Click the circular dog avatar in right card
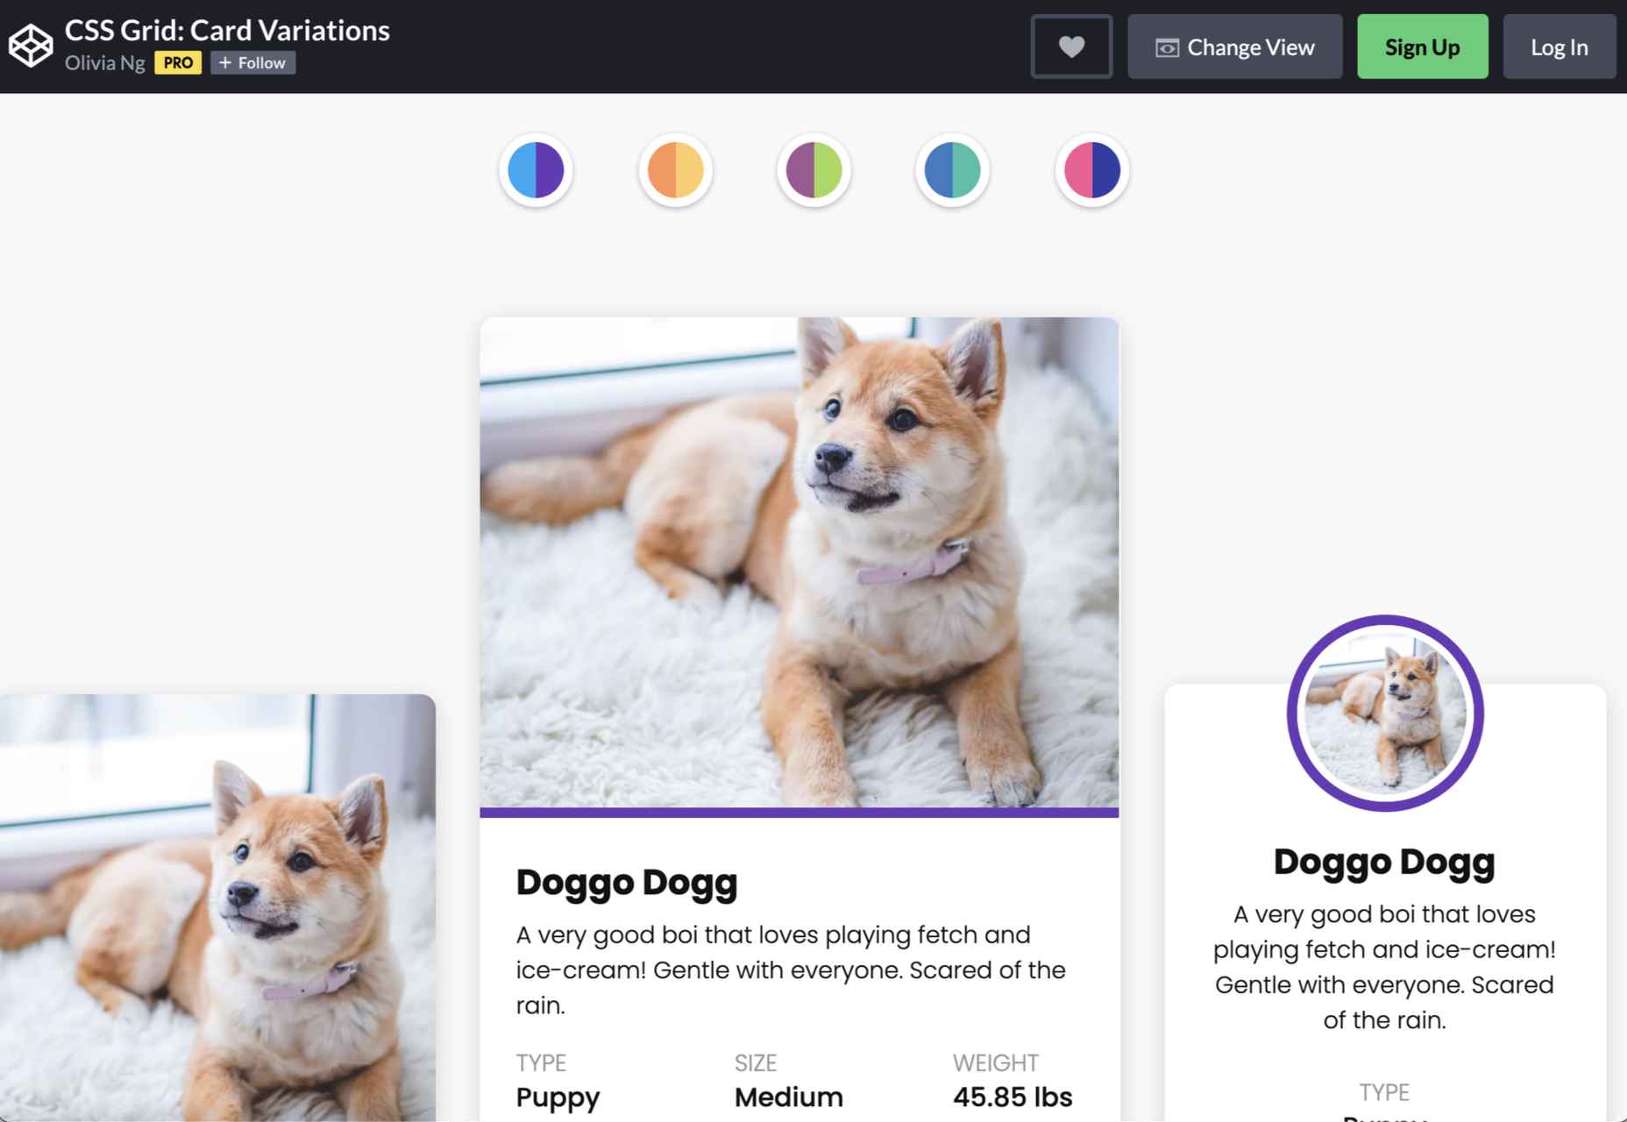This screenshot has height=1122, width=1627. (1385, 714)
